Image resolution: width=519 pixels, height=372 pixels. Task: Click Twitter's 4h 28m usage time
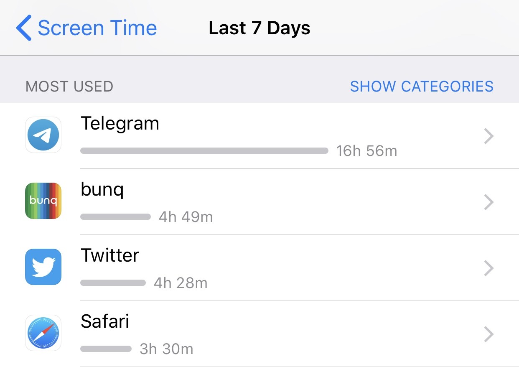tap(181, 283)
